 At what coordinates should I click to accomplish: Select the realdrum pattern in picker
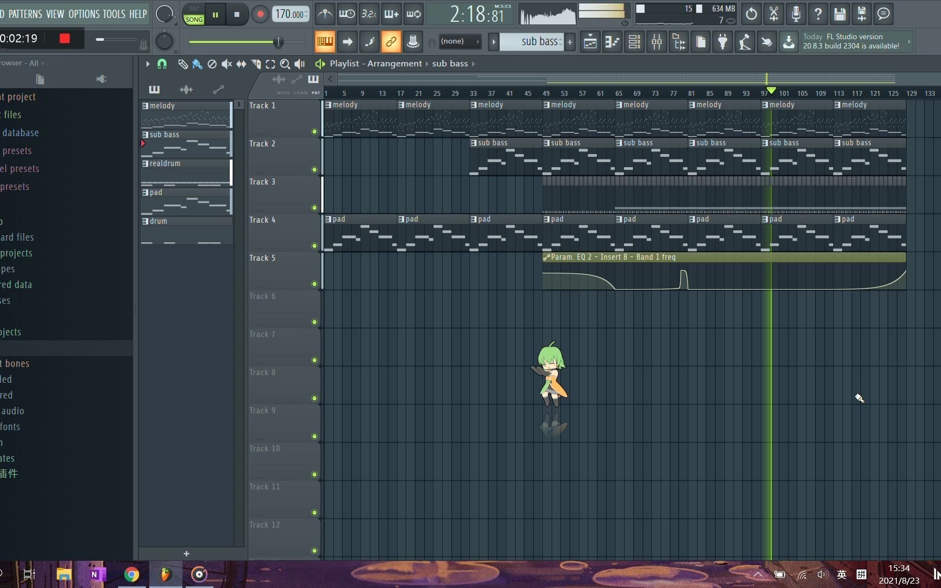pos(186,172)
